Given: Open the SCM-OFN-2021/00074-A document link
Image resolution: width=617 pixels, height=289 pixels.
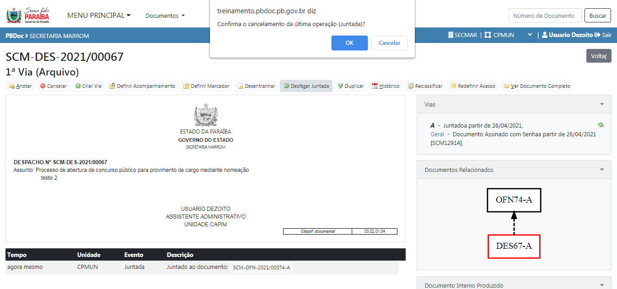Looking at the screenshot, I should click(261, 268).
